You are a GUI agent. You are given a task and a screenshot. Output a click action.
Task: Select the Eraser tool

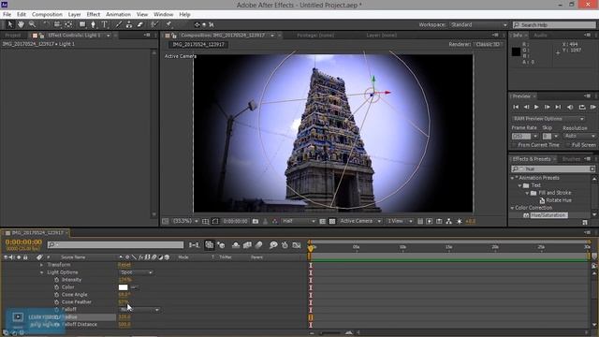click(x=139, y=24)
